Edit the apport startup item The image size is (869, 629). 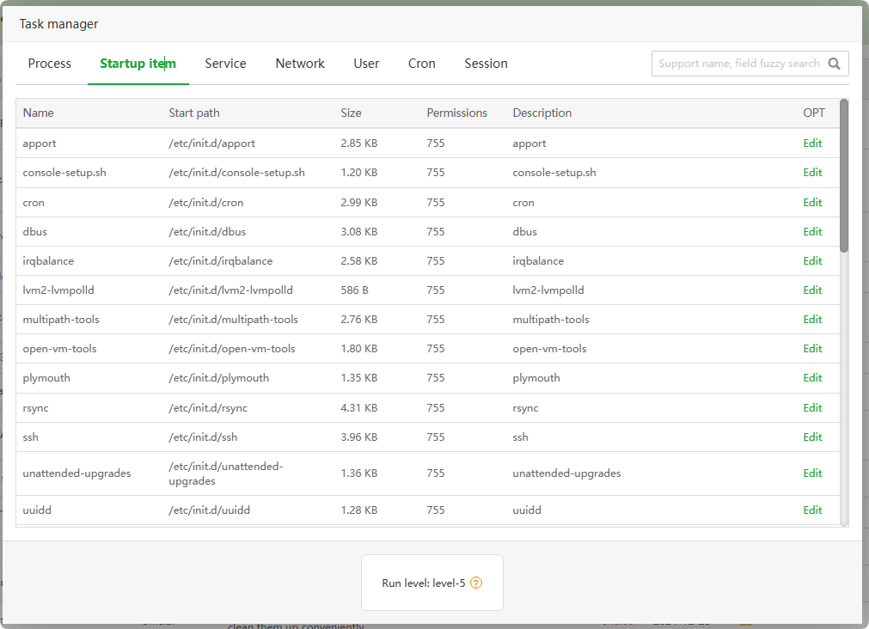[812, 144]
